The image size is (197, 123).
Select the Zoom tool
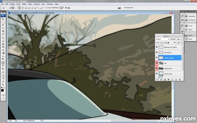pos(3,85)
